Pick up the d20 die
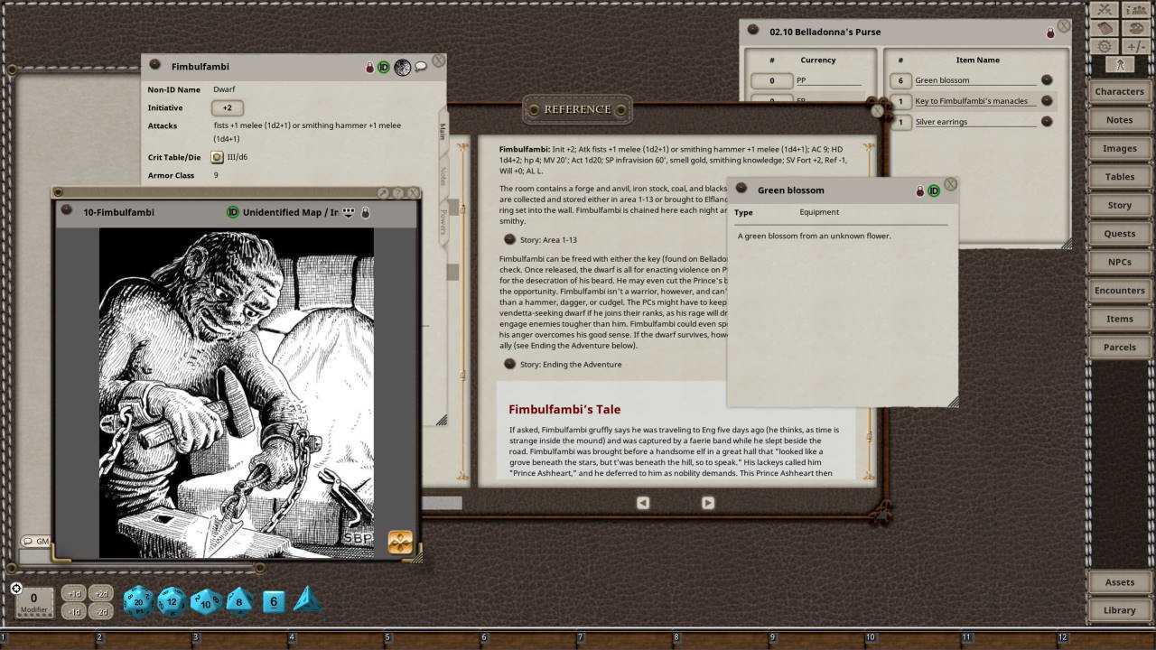The width and height of the screenshot is (1156, 650). (138, 601)
